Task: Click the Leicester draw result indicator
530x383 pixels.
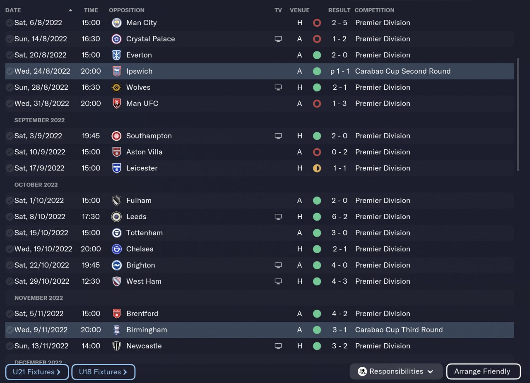Action: coord(317,168)
